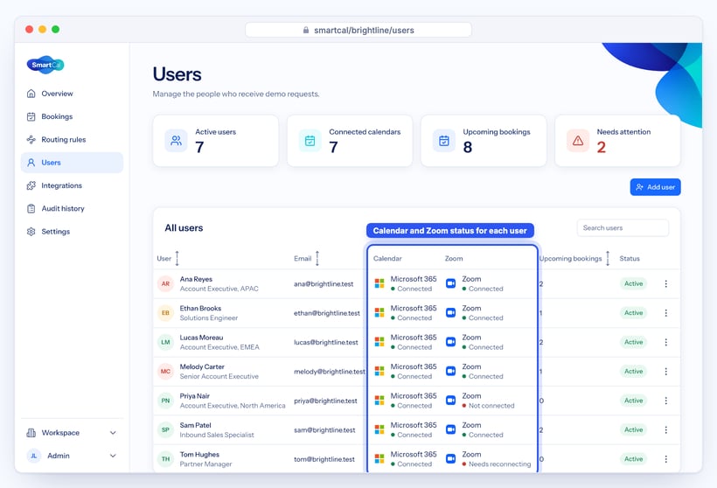
Task: Click the Settings gear icon
Action: click(x=31, y=232)
